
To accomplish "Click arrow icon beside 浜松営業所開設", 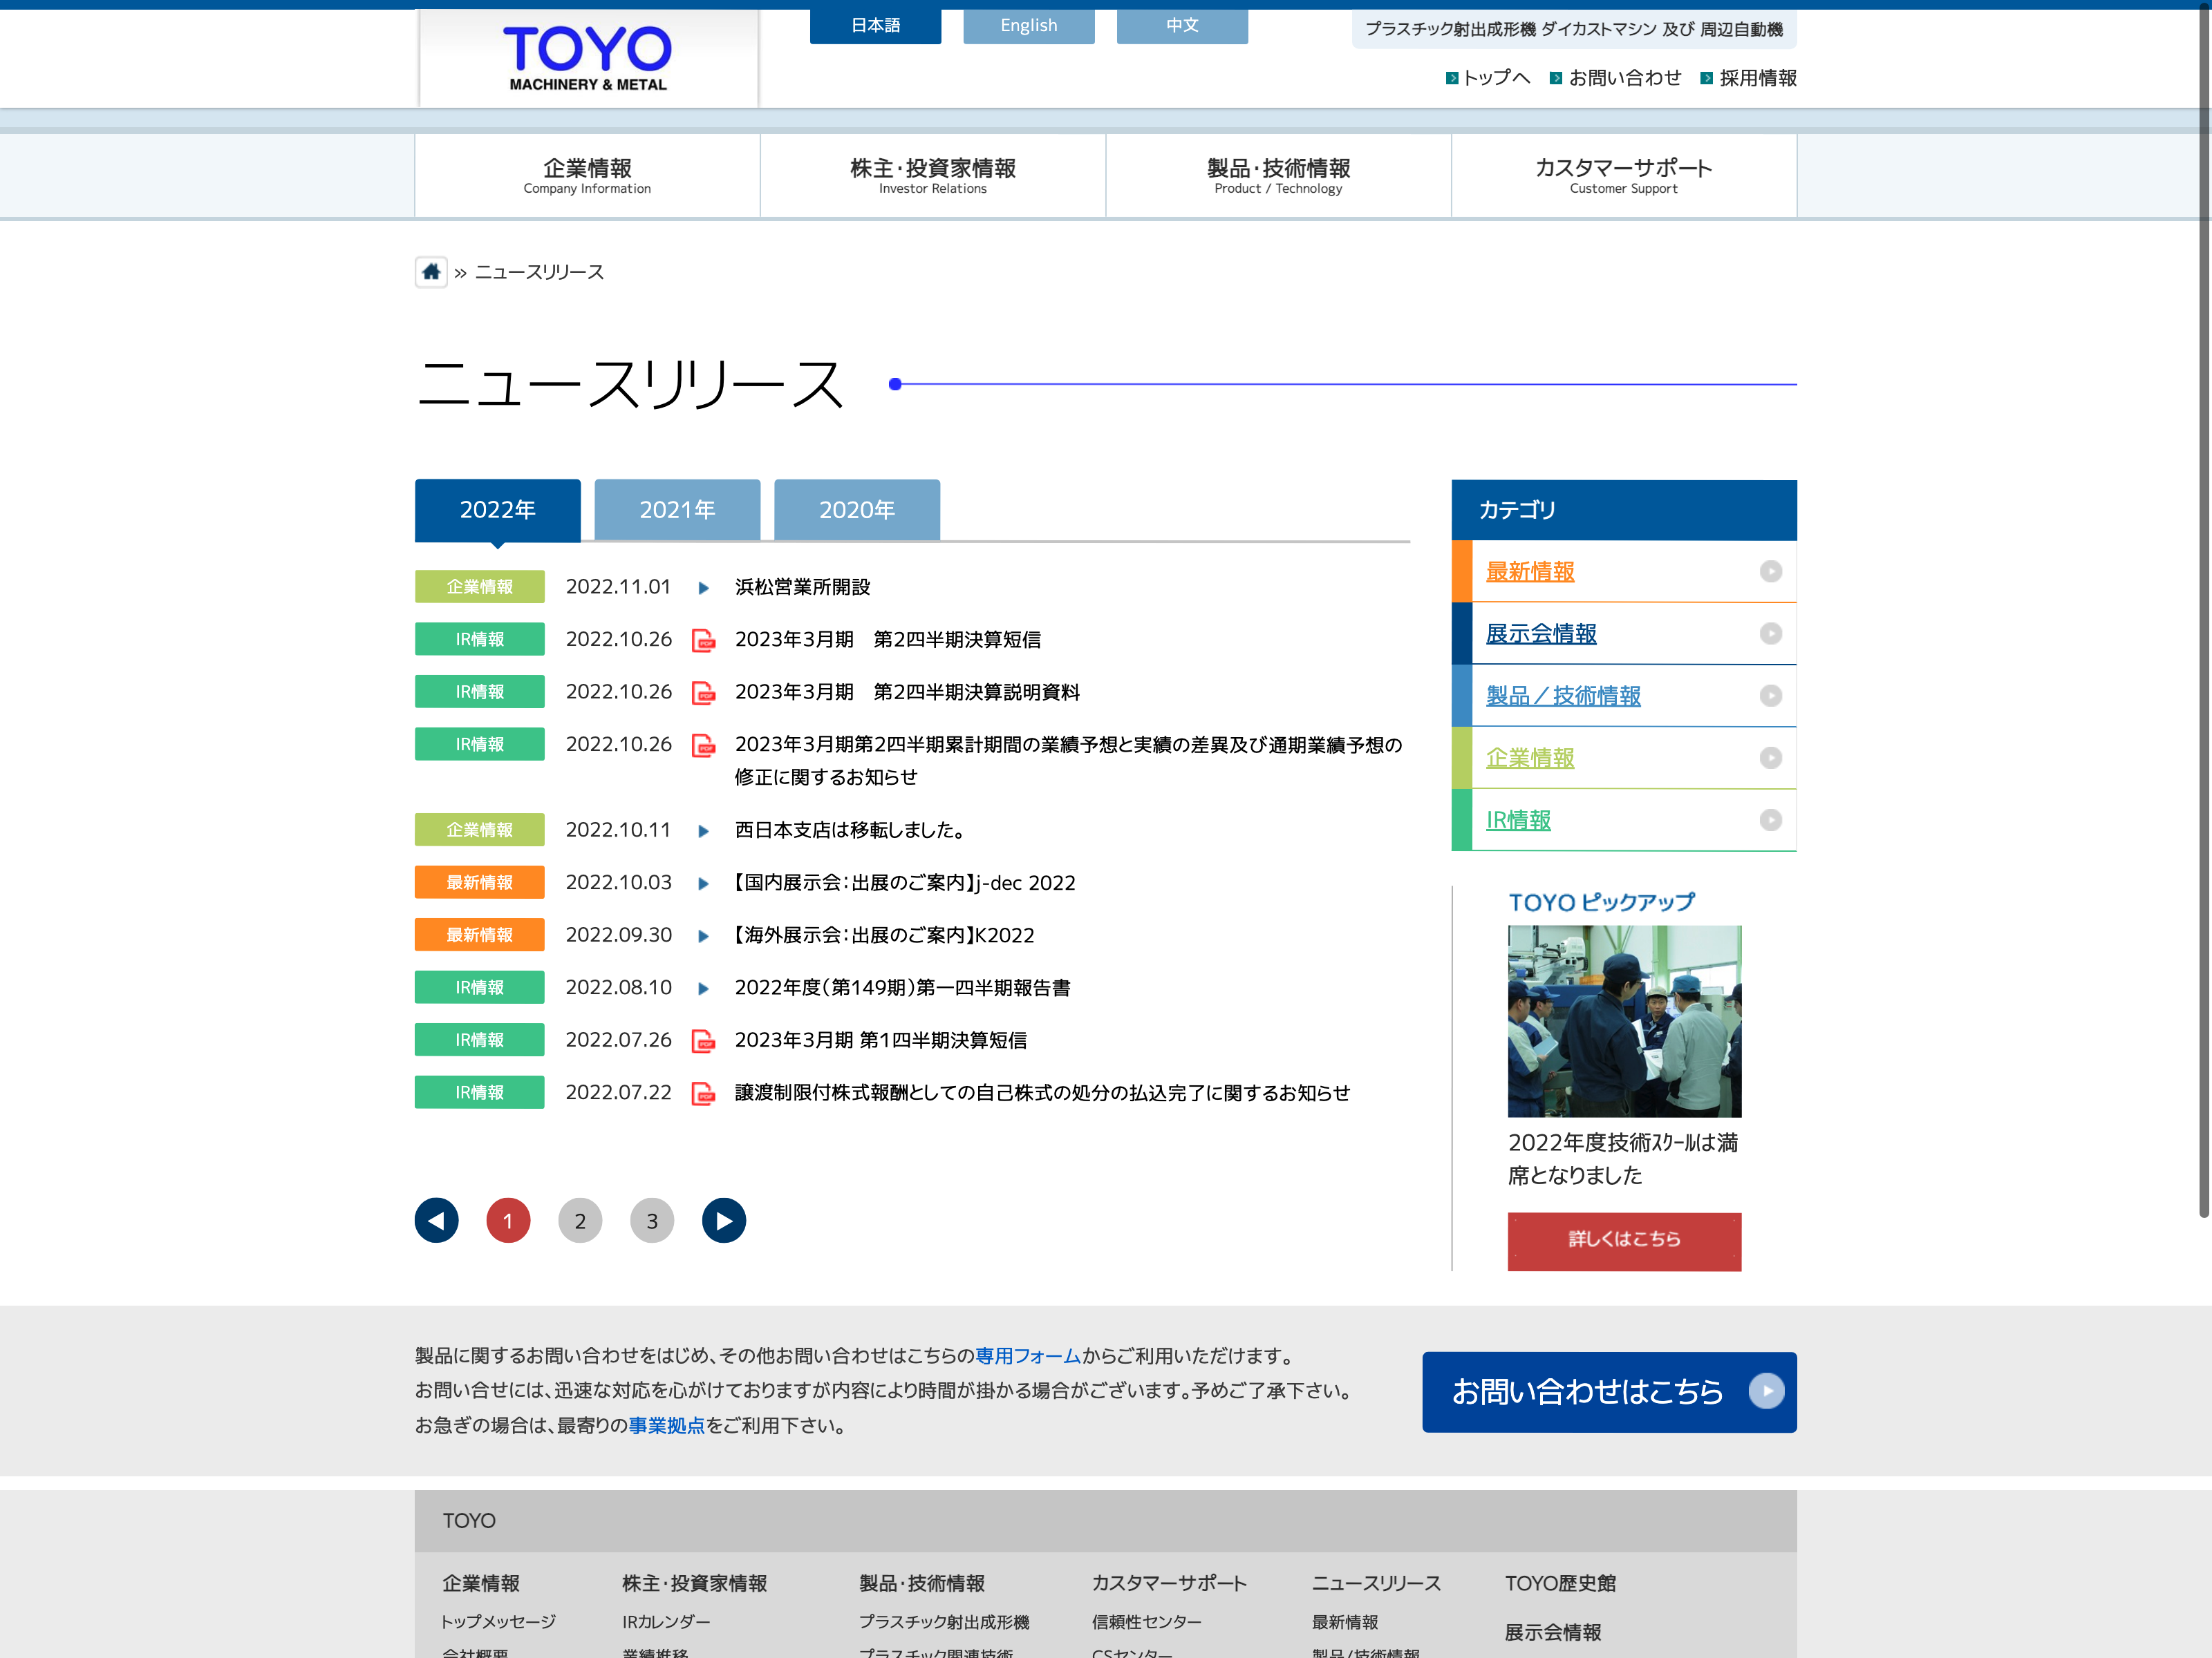I will pos(704,588).
